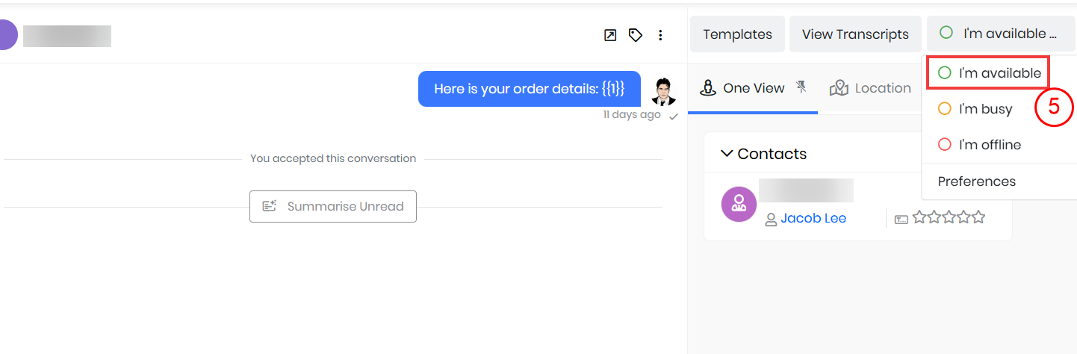
Task: Switch to the Location tab
Action: pyautogui.click(x=871, y=88)
